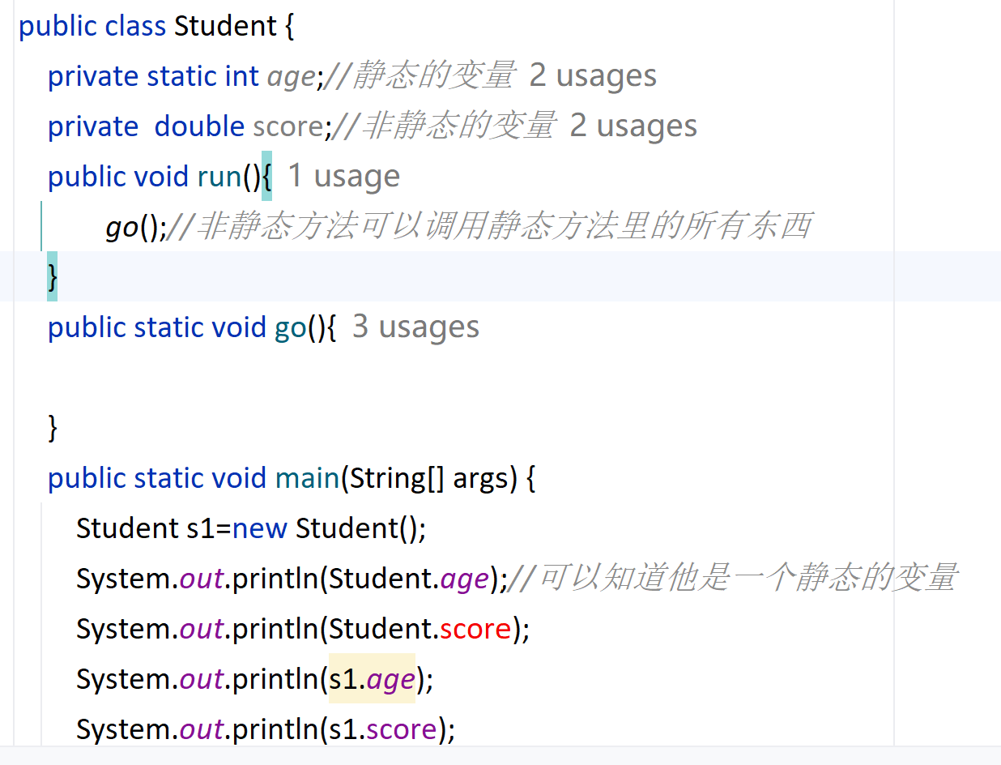This screenshot has height=765, width=1001.
Task: Click the score field name in its declaration
Action: tap(288, 127)
